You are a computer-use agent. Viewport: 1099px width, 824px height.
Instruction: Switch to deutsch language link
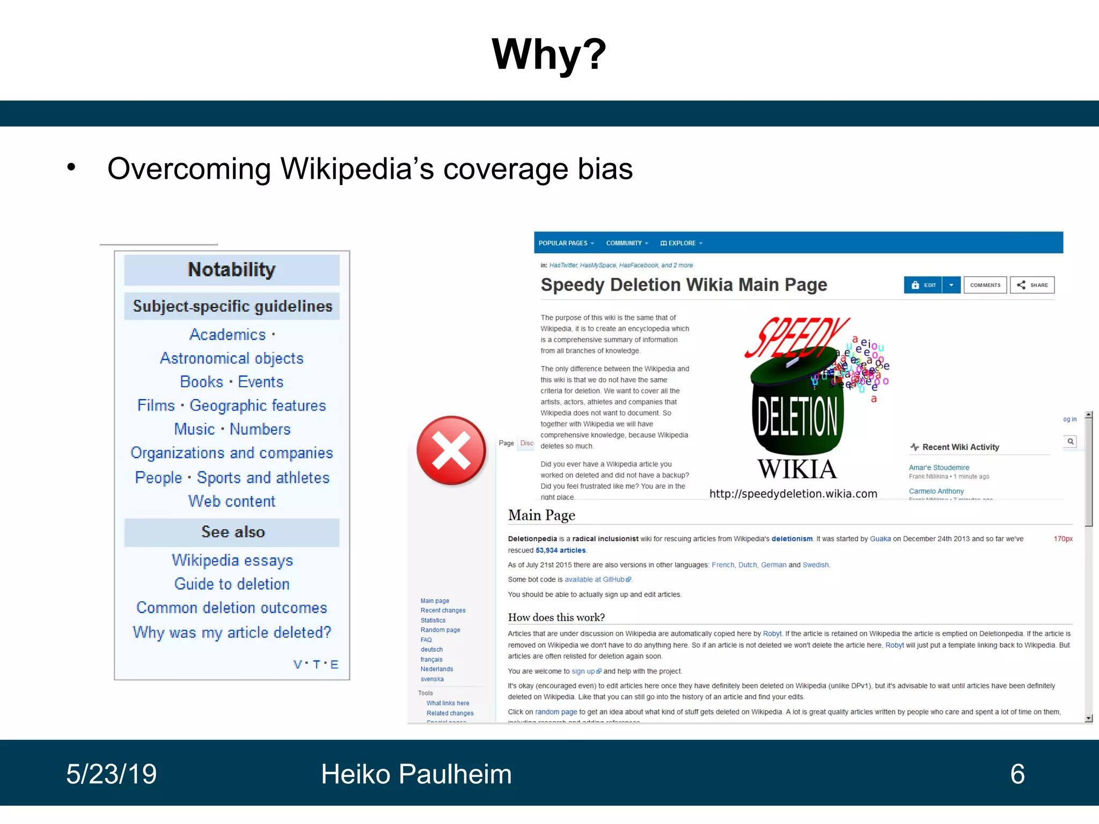pyautogui.click(x=432, y=650)
